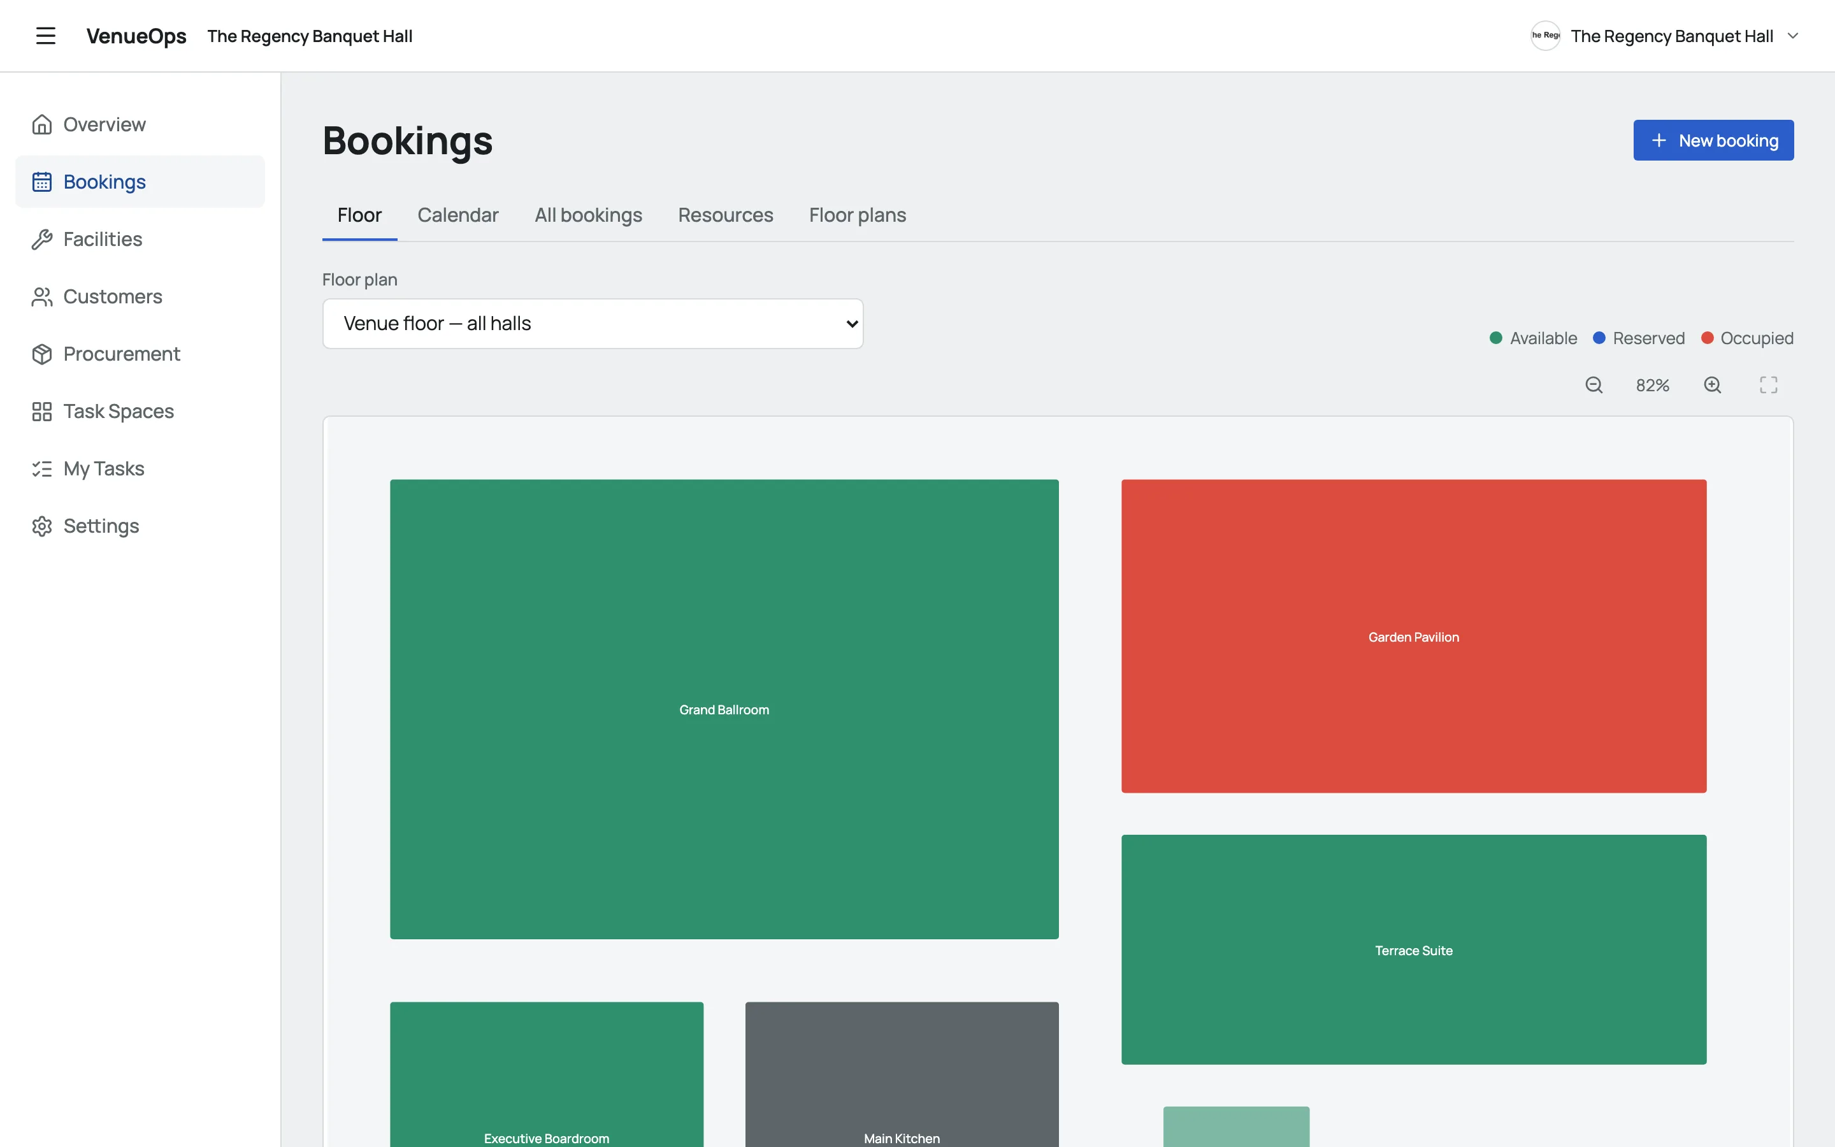
Task: Switch to the All bookings tab
Action: (x=589, y=215)
